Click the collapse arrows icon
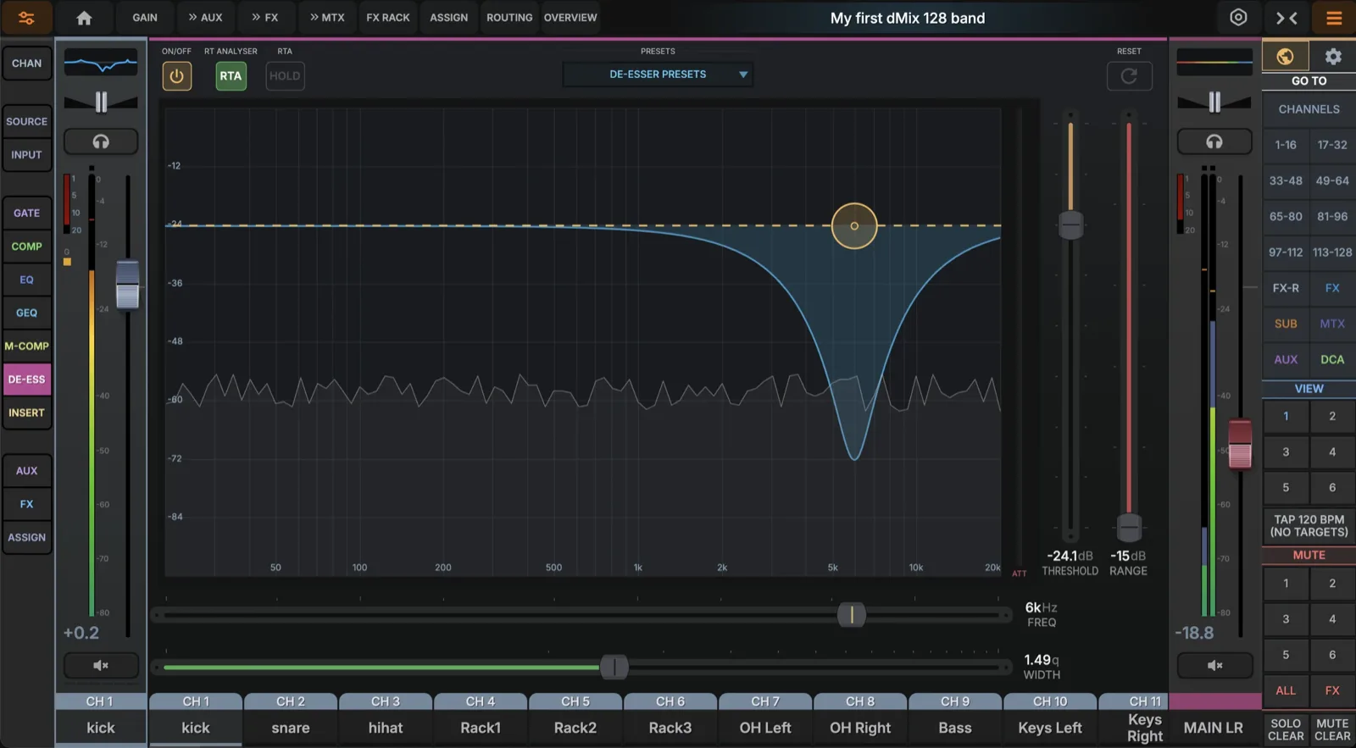This screenshot has height=748, width=1356. (x=1287, y=18)
